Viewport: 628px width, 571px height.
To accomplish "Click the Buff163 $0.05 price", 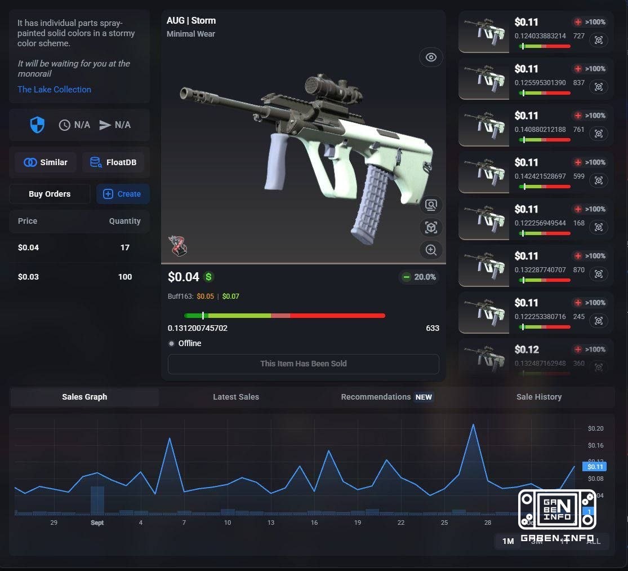I will click(206, 296).
